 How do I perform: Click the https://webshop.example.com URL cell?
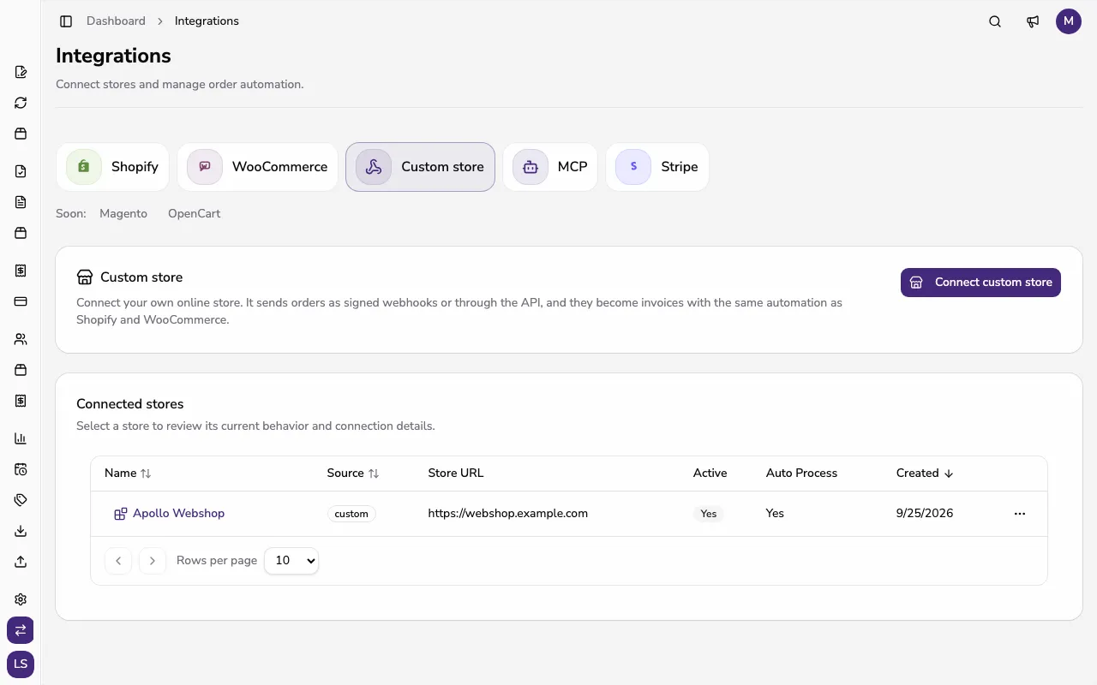[x=508, y=514]
